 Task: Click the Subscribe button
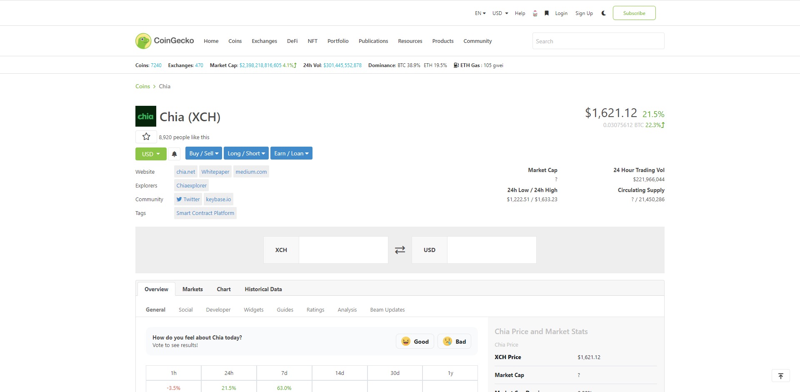click(634, 13)
